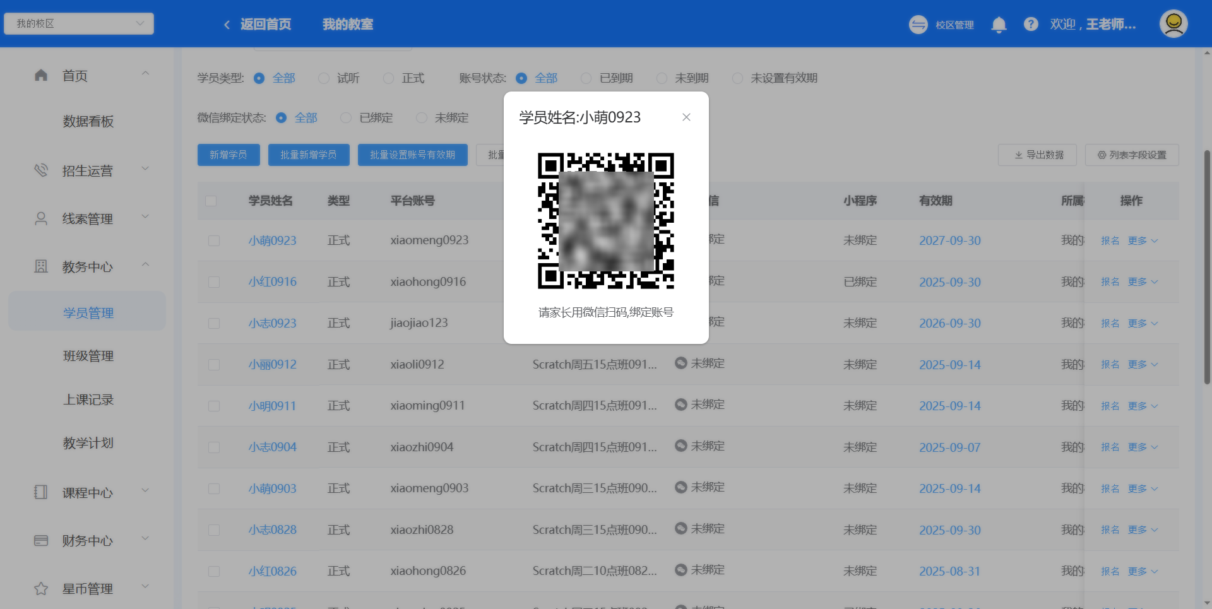Click the 财务中心 card icon
The image size is (1212, 609).
41,540
